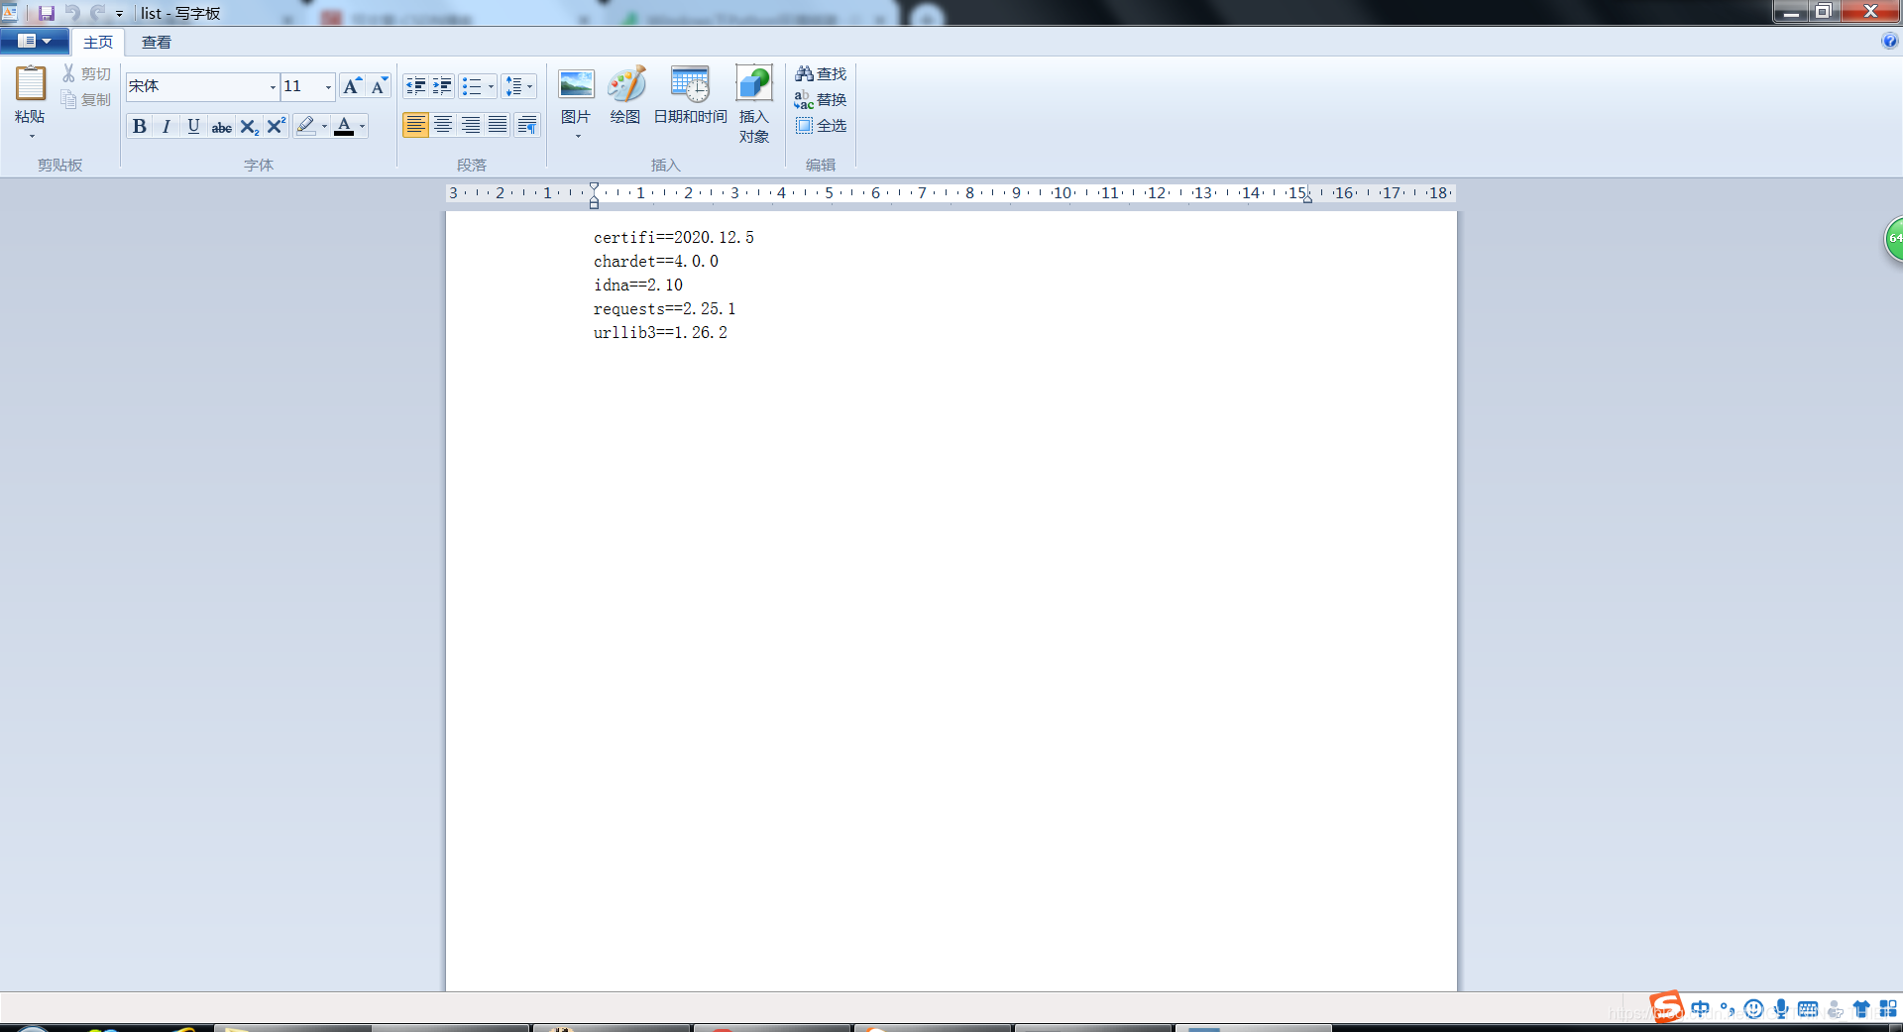1903x1032 pixels.
Task: Open the line spacing dropdown
Action: [x=518, y=86]
